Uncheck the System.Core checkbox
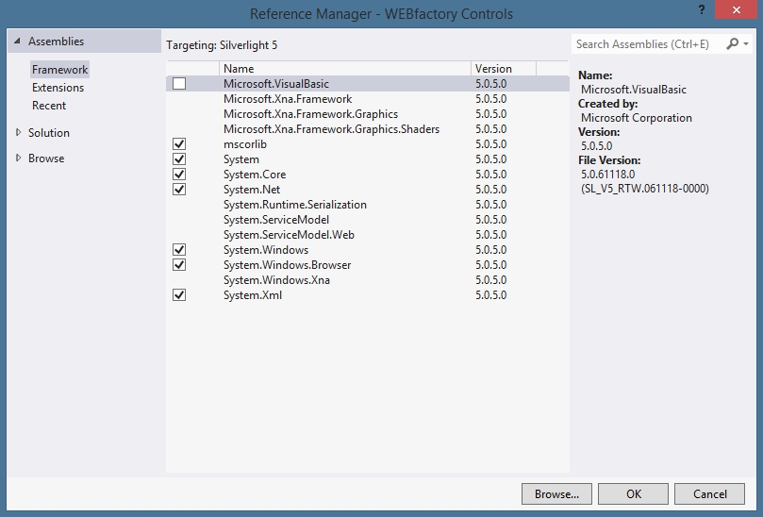The height and width of the screenshot is (517, 763). 179,175
